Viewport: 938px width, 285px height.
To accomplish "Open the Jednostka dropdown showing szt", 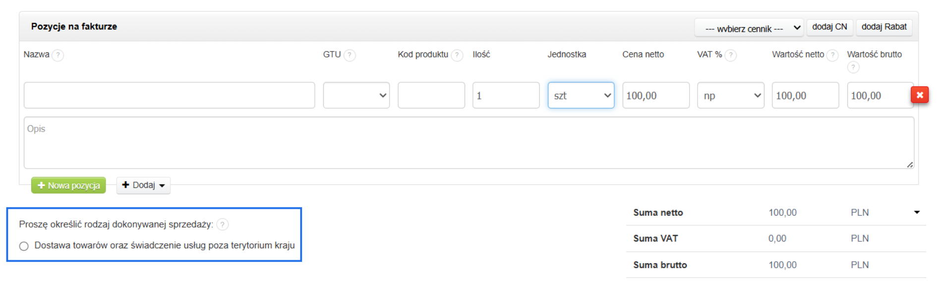I will tap(581, 95).
